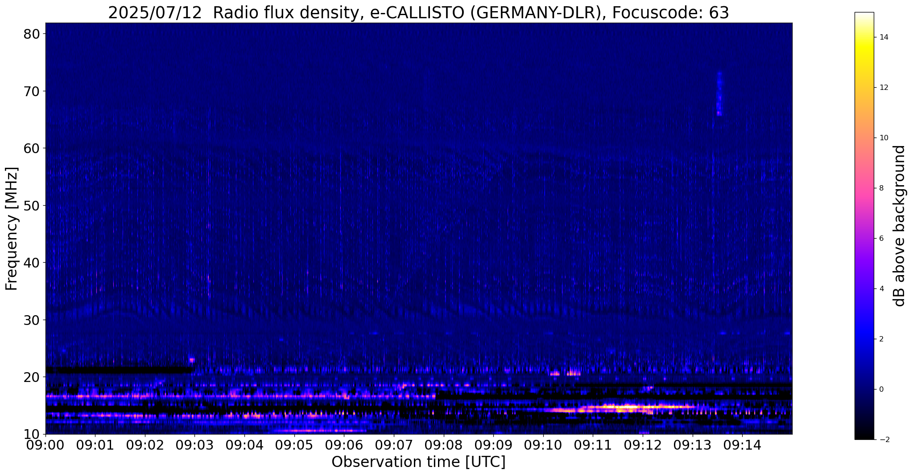The image size is (913, 475).
Task: Click the Frequency [MHz] axis label
Action: [x=12, y=228]
